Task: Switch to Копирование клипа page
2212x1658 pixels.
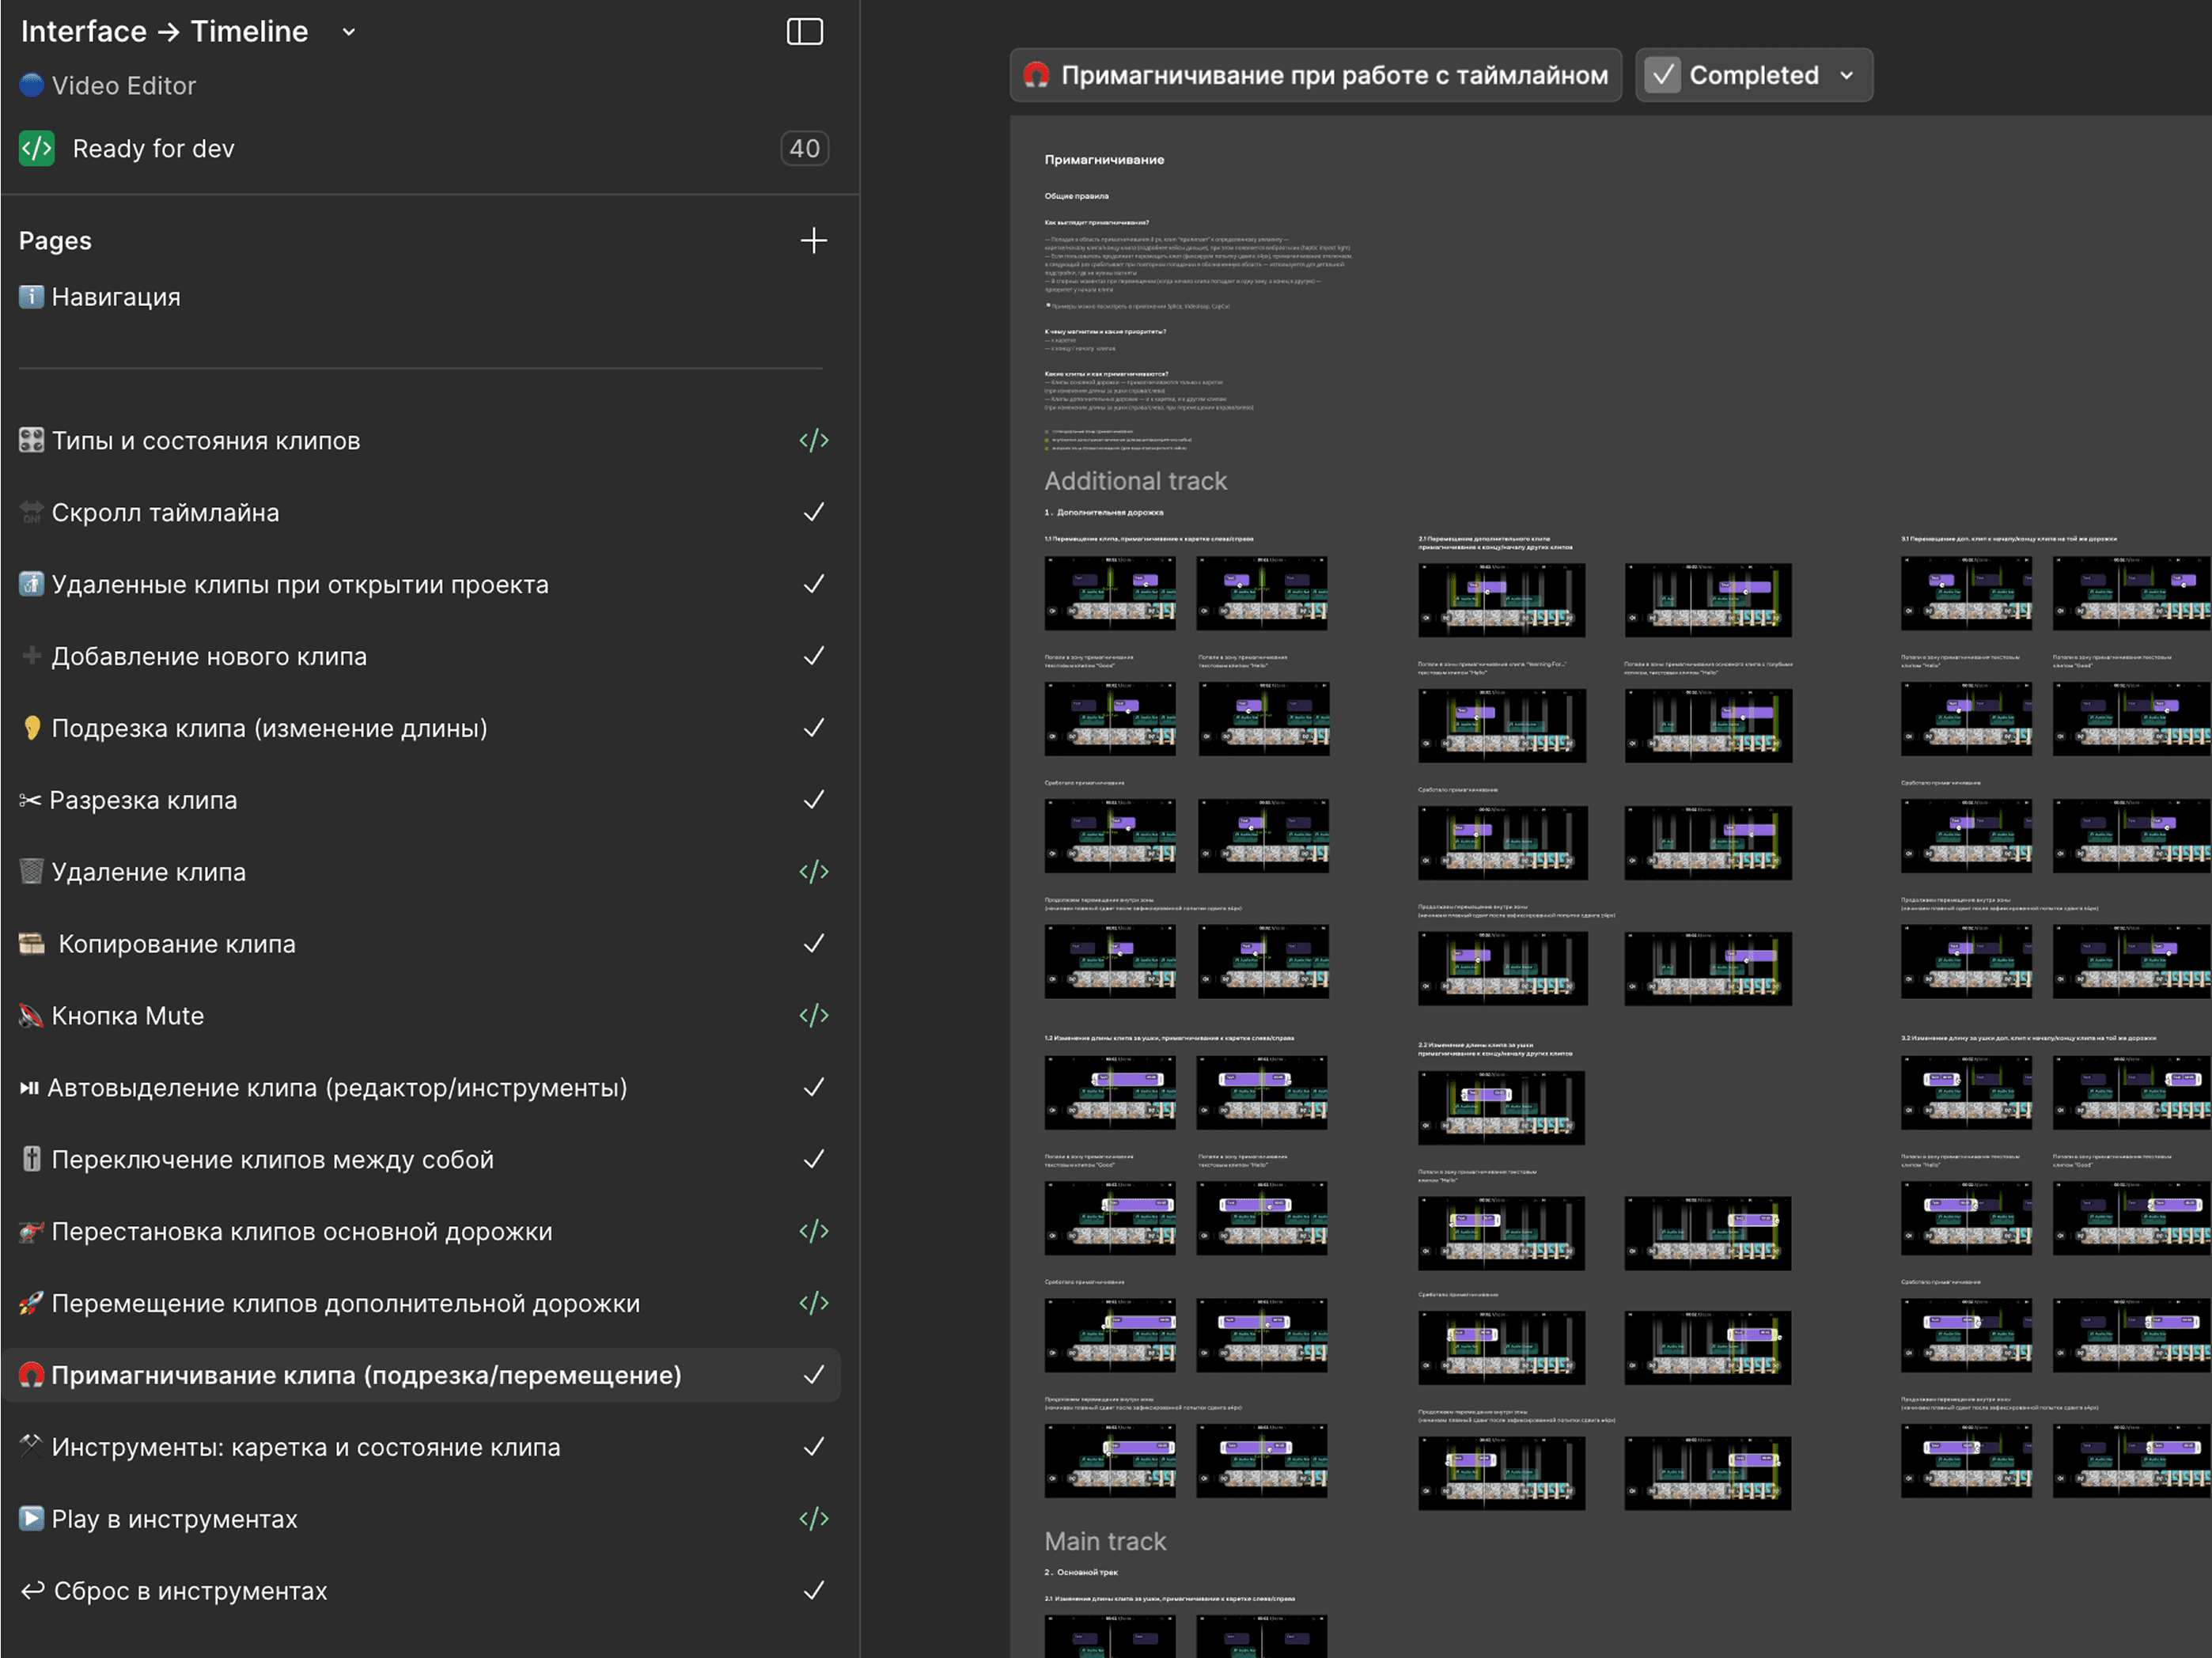Action: [177, 944]
